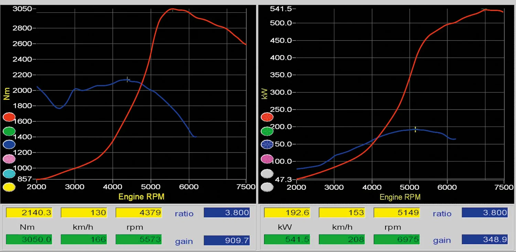Click the gain label on the power panel

click(x=442, y=240)
